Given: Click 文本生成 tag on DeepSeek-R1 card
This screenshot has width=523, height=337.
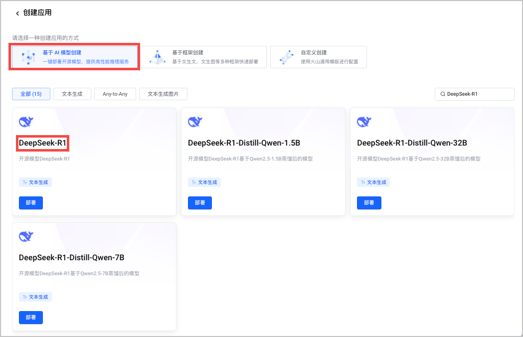Looking at the screenshot, I should pos(35,182).
